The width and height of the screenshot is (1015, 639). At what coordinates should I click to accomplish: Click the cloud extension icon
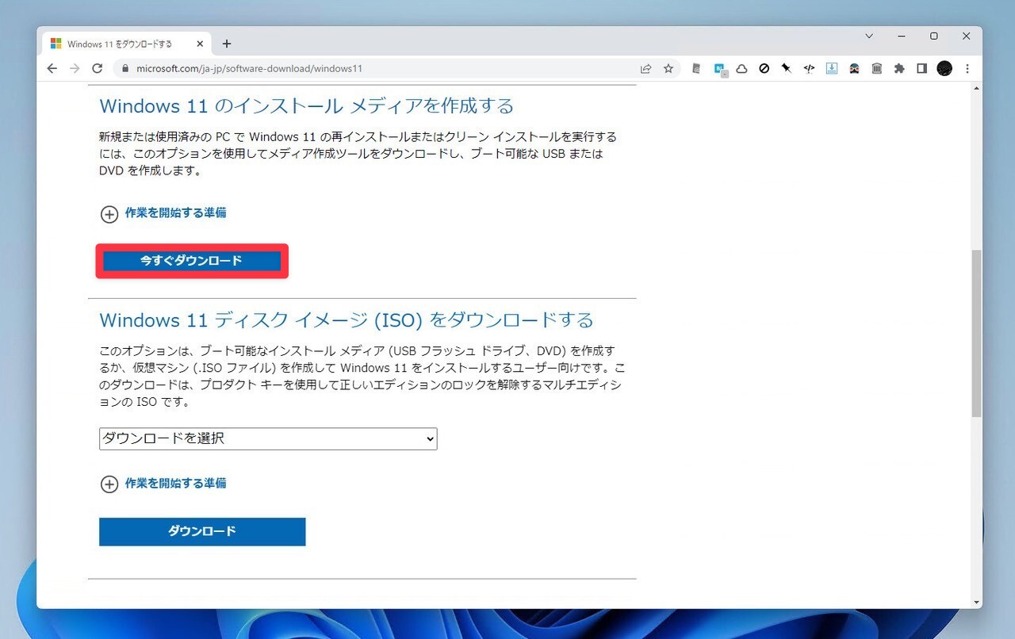(741, 69)
